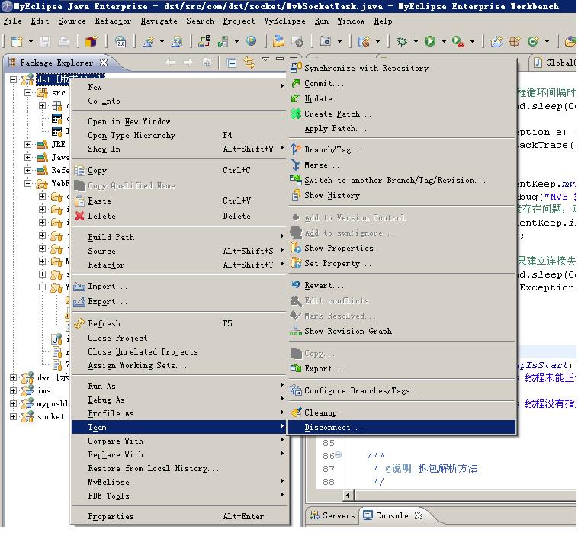Open Compare With submenu

tap(179, 441)
